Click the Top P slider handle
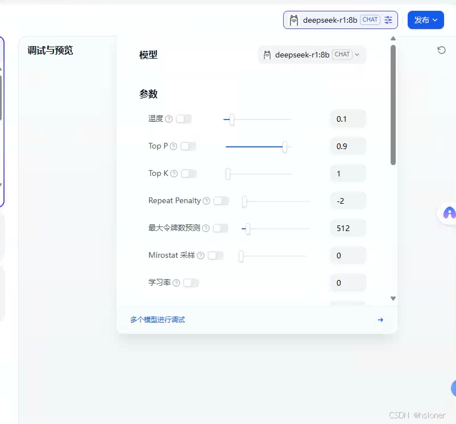This screenshot has width=456, height=424. (285, 147)
